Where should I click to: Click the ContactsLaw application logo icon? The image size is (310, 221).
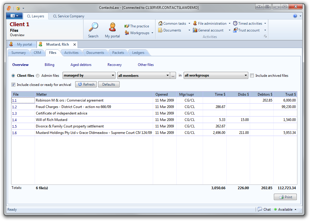point(9,8)
